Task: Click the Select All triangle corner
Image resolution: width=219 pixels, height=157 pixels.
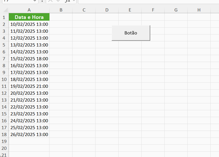Action: 4,10
